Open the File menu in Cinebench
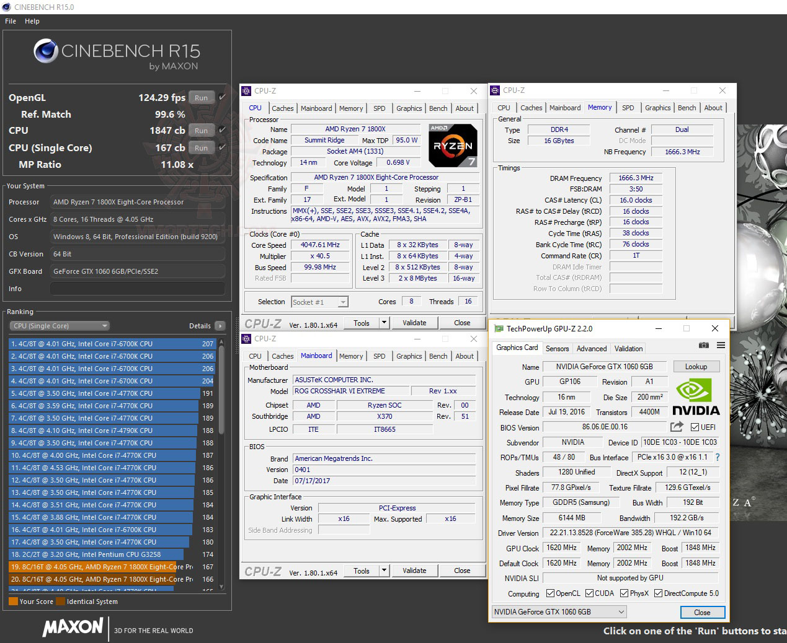This screenshot has width=787, height=643. (x=10, y=20)
